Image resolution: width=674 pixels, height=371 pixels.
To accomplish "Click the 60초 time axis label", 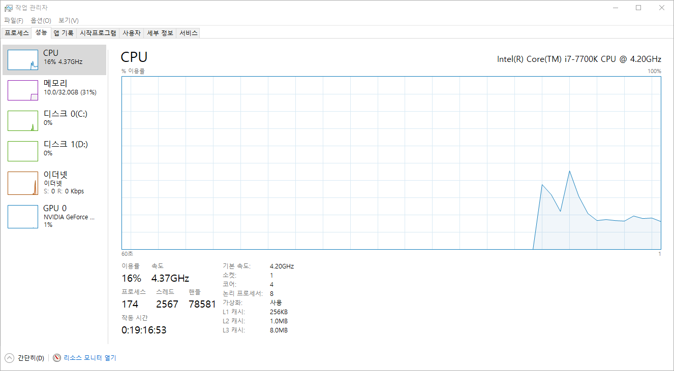I will coord(127,253).
